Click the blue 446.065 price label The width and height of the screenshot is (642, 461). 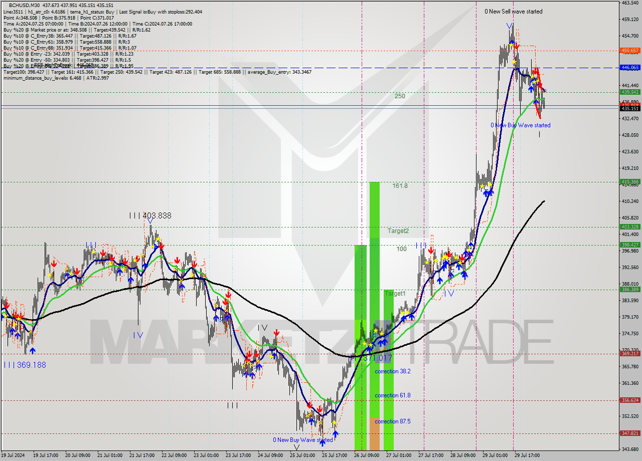click(629, 67)
